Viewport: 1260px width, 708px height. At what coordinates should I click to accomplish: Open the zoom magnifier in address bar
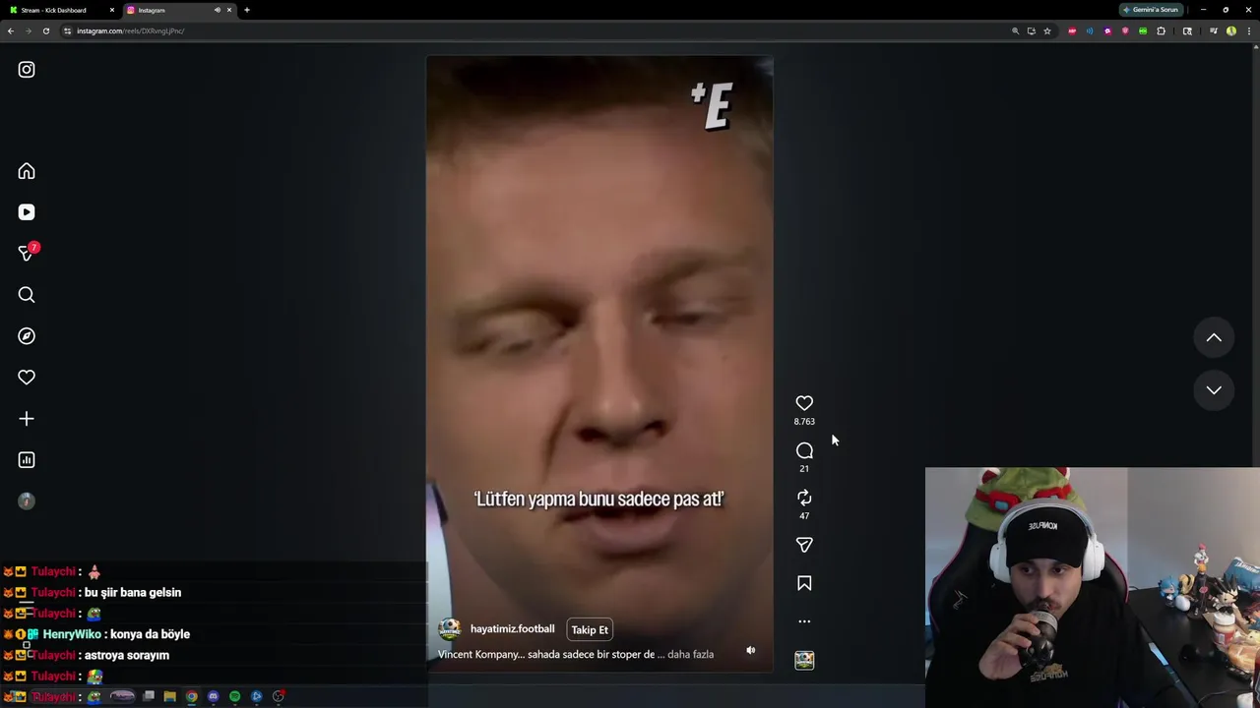click(x=1016, y=30)
